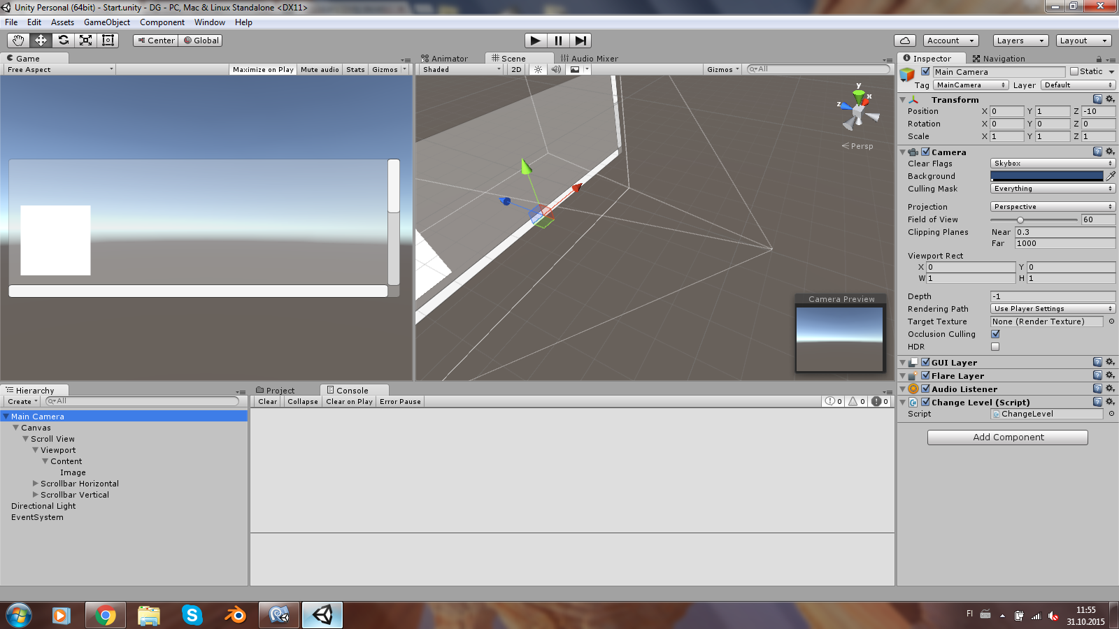
Task: Toggle the HDR checkbox
Action: point(995,347)
